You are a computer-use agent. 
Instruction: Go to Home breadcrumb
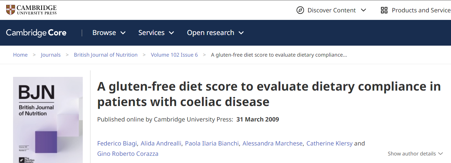[x=20, y=55]
